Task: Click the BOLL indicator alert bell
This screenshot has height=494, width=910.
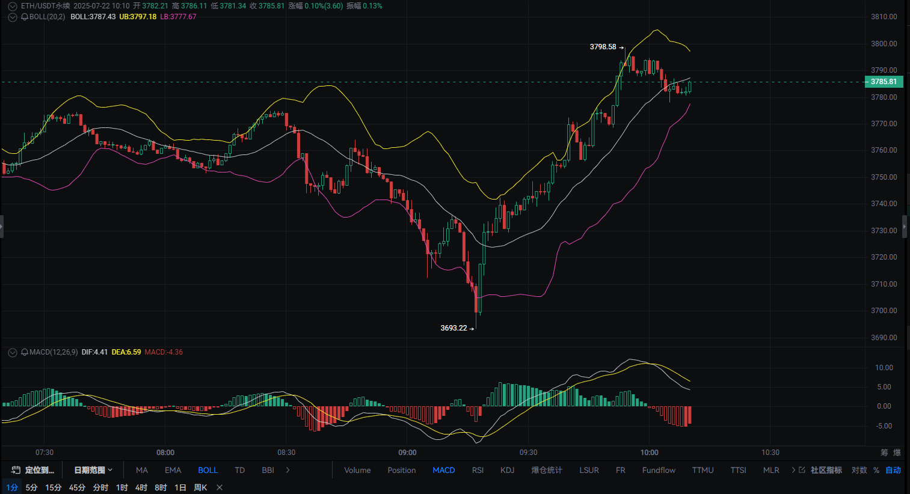Action: [x=25, y=17]
